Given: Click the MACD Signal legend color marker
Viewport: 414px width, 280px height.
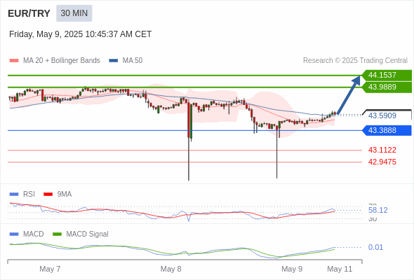Looking at the screenshot, I should (x=57, y=234).
